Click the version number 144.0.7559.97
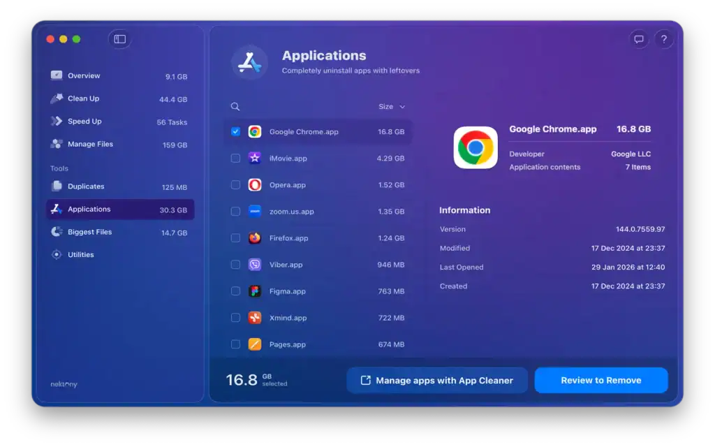715x447 pixels. (640, 229)
